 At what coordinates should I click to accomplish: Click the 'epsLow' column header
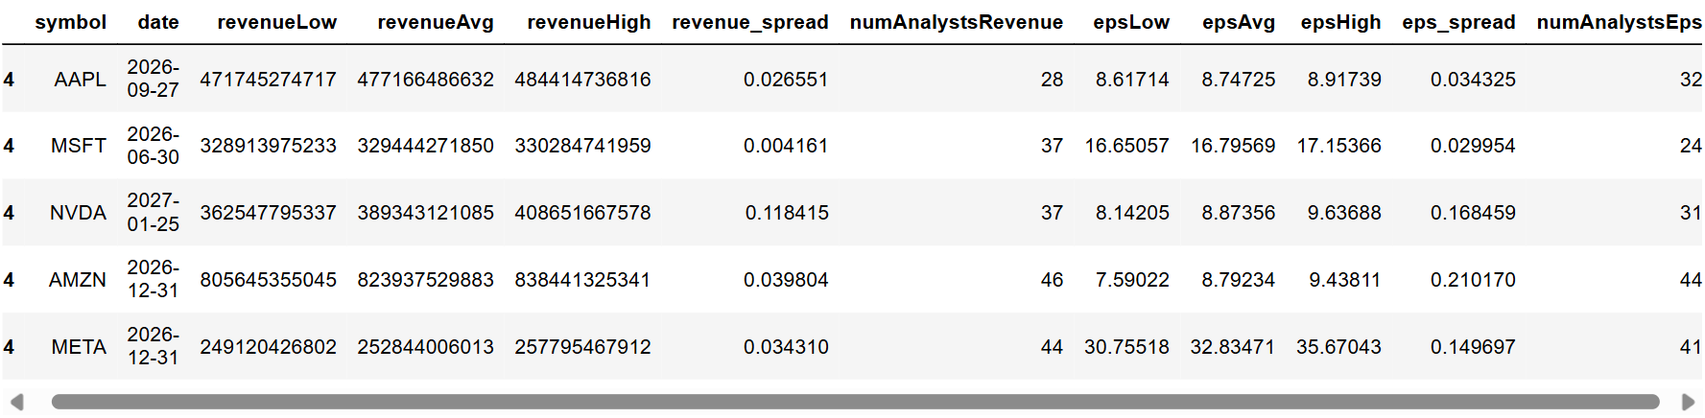pyautogui.click(x=1131, y=22)
